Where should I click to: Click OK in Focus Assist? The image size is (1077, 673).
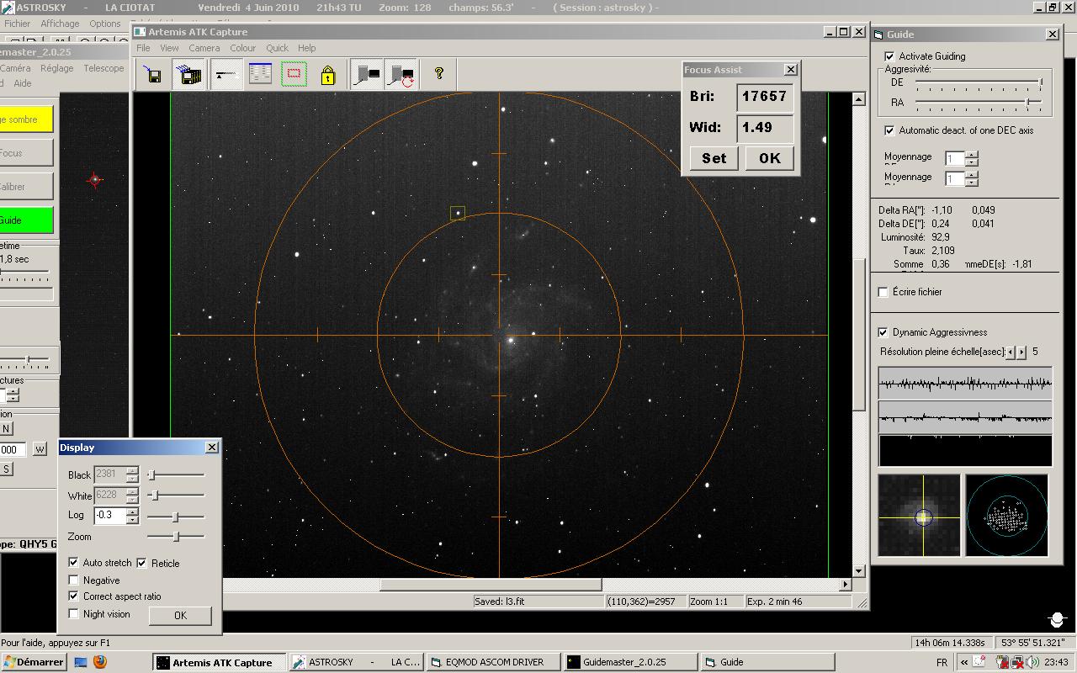pos(769,158)
